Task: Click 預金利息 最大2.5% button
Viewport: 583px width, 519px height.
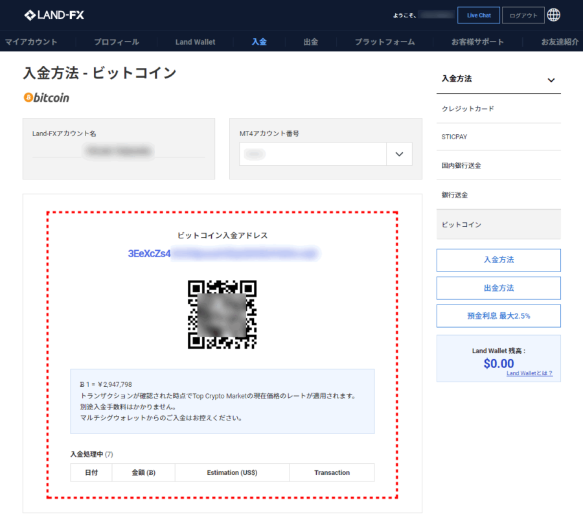Action: 499,316
